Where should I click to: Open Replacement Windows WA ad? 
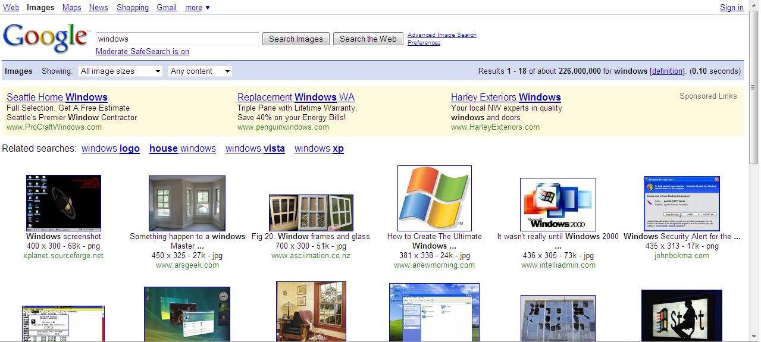(296, 98)
